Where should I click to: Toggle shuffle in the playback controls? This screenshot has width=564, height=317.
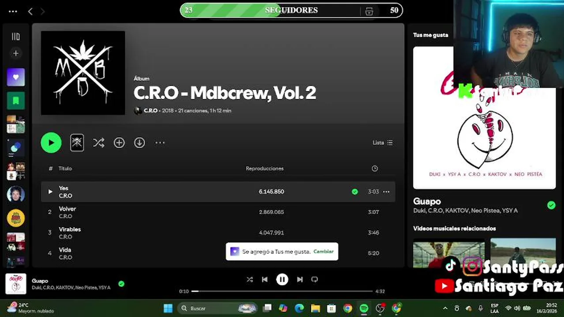tap(250, 280)
